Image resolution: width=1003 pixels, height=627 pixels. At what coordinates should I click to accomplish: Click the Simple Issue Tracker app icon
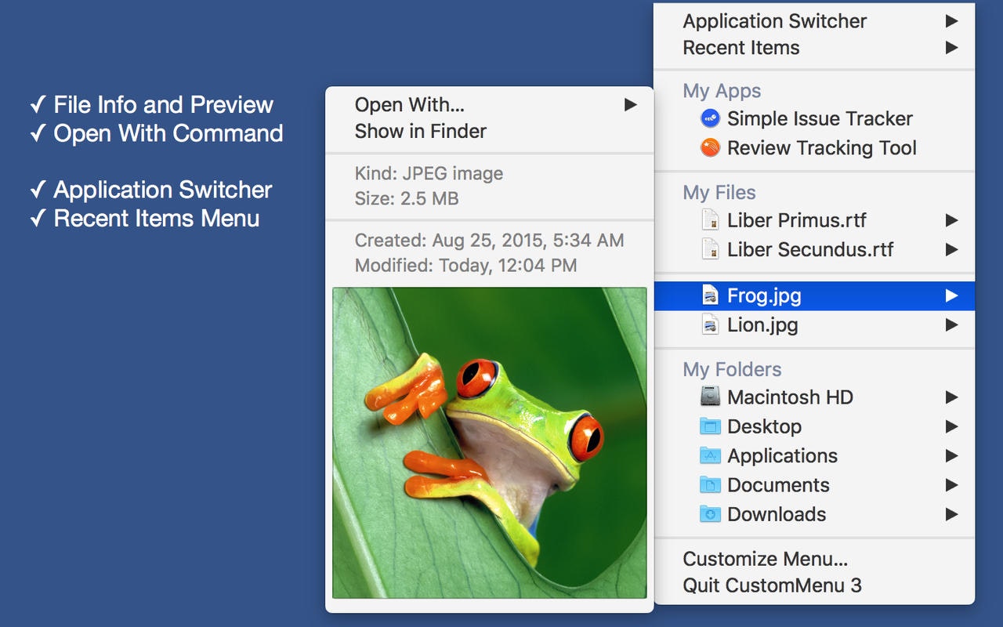point(710,119)
